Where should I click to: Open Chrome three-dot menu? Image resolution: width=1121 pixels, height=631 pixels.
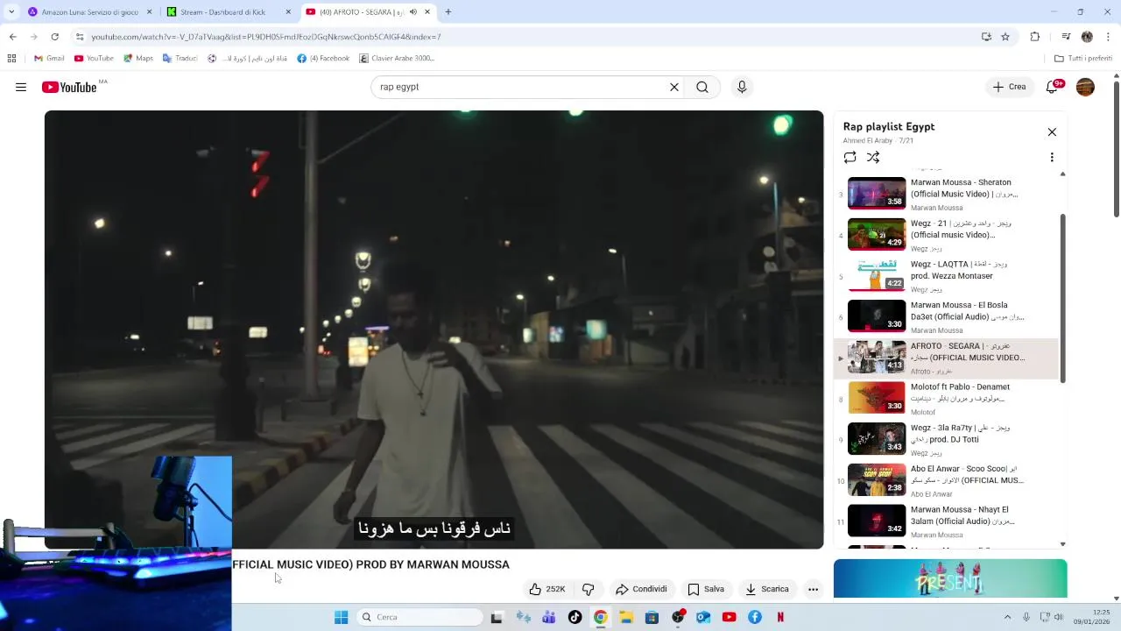point(1109,37)
